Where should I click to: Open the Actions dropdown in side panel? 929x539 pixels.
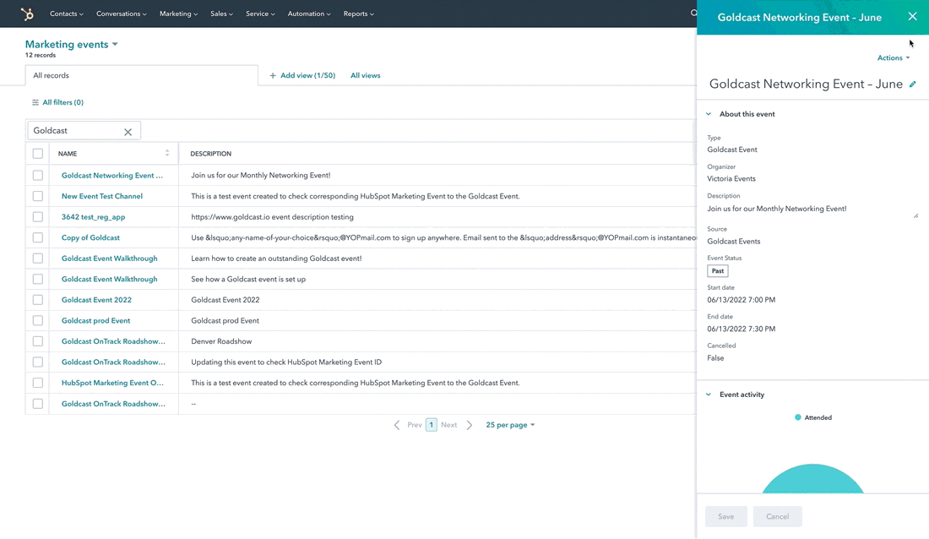(893, 57)
